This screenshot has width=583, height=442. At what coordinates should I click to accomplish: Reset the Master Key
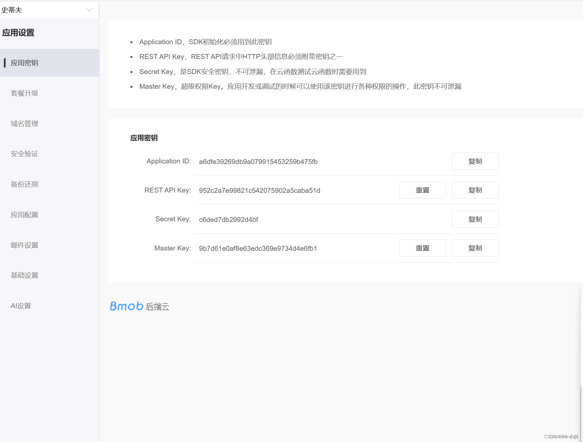422,248
